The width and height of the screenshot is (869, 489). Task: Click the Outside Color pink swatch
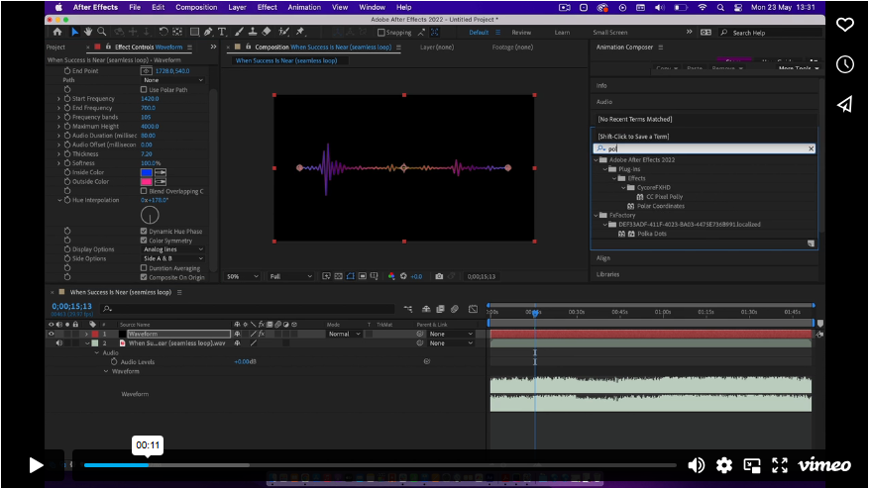pyautogui.click(x=147, y=182)
